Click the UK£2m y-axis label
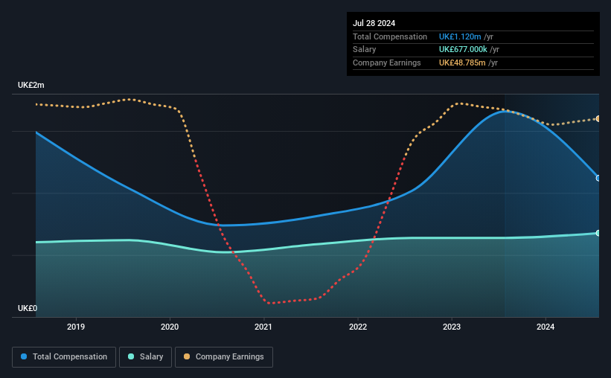This screenshot has width=611, height=378. tap(31, 85)
